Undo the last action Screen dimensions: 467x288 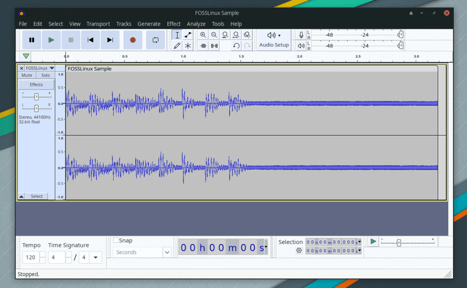[236, 46]
